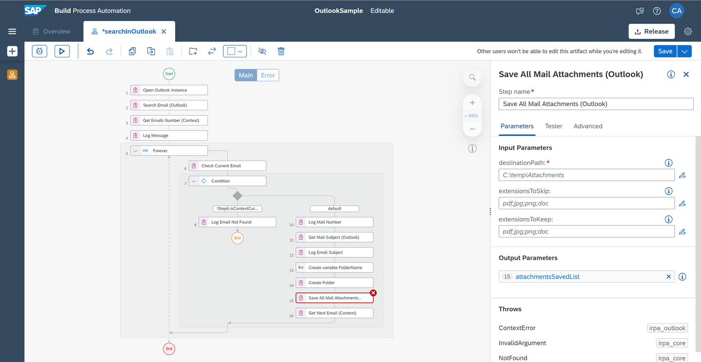
Task: Show info for extensionsToKeep parameter
Action: (x=669, y=219)
